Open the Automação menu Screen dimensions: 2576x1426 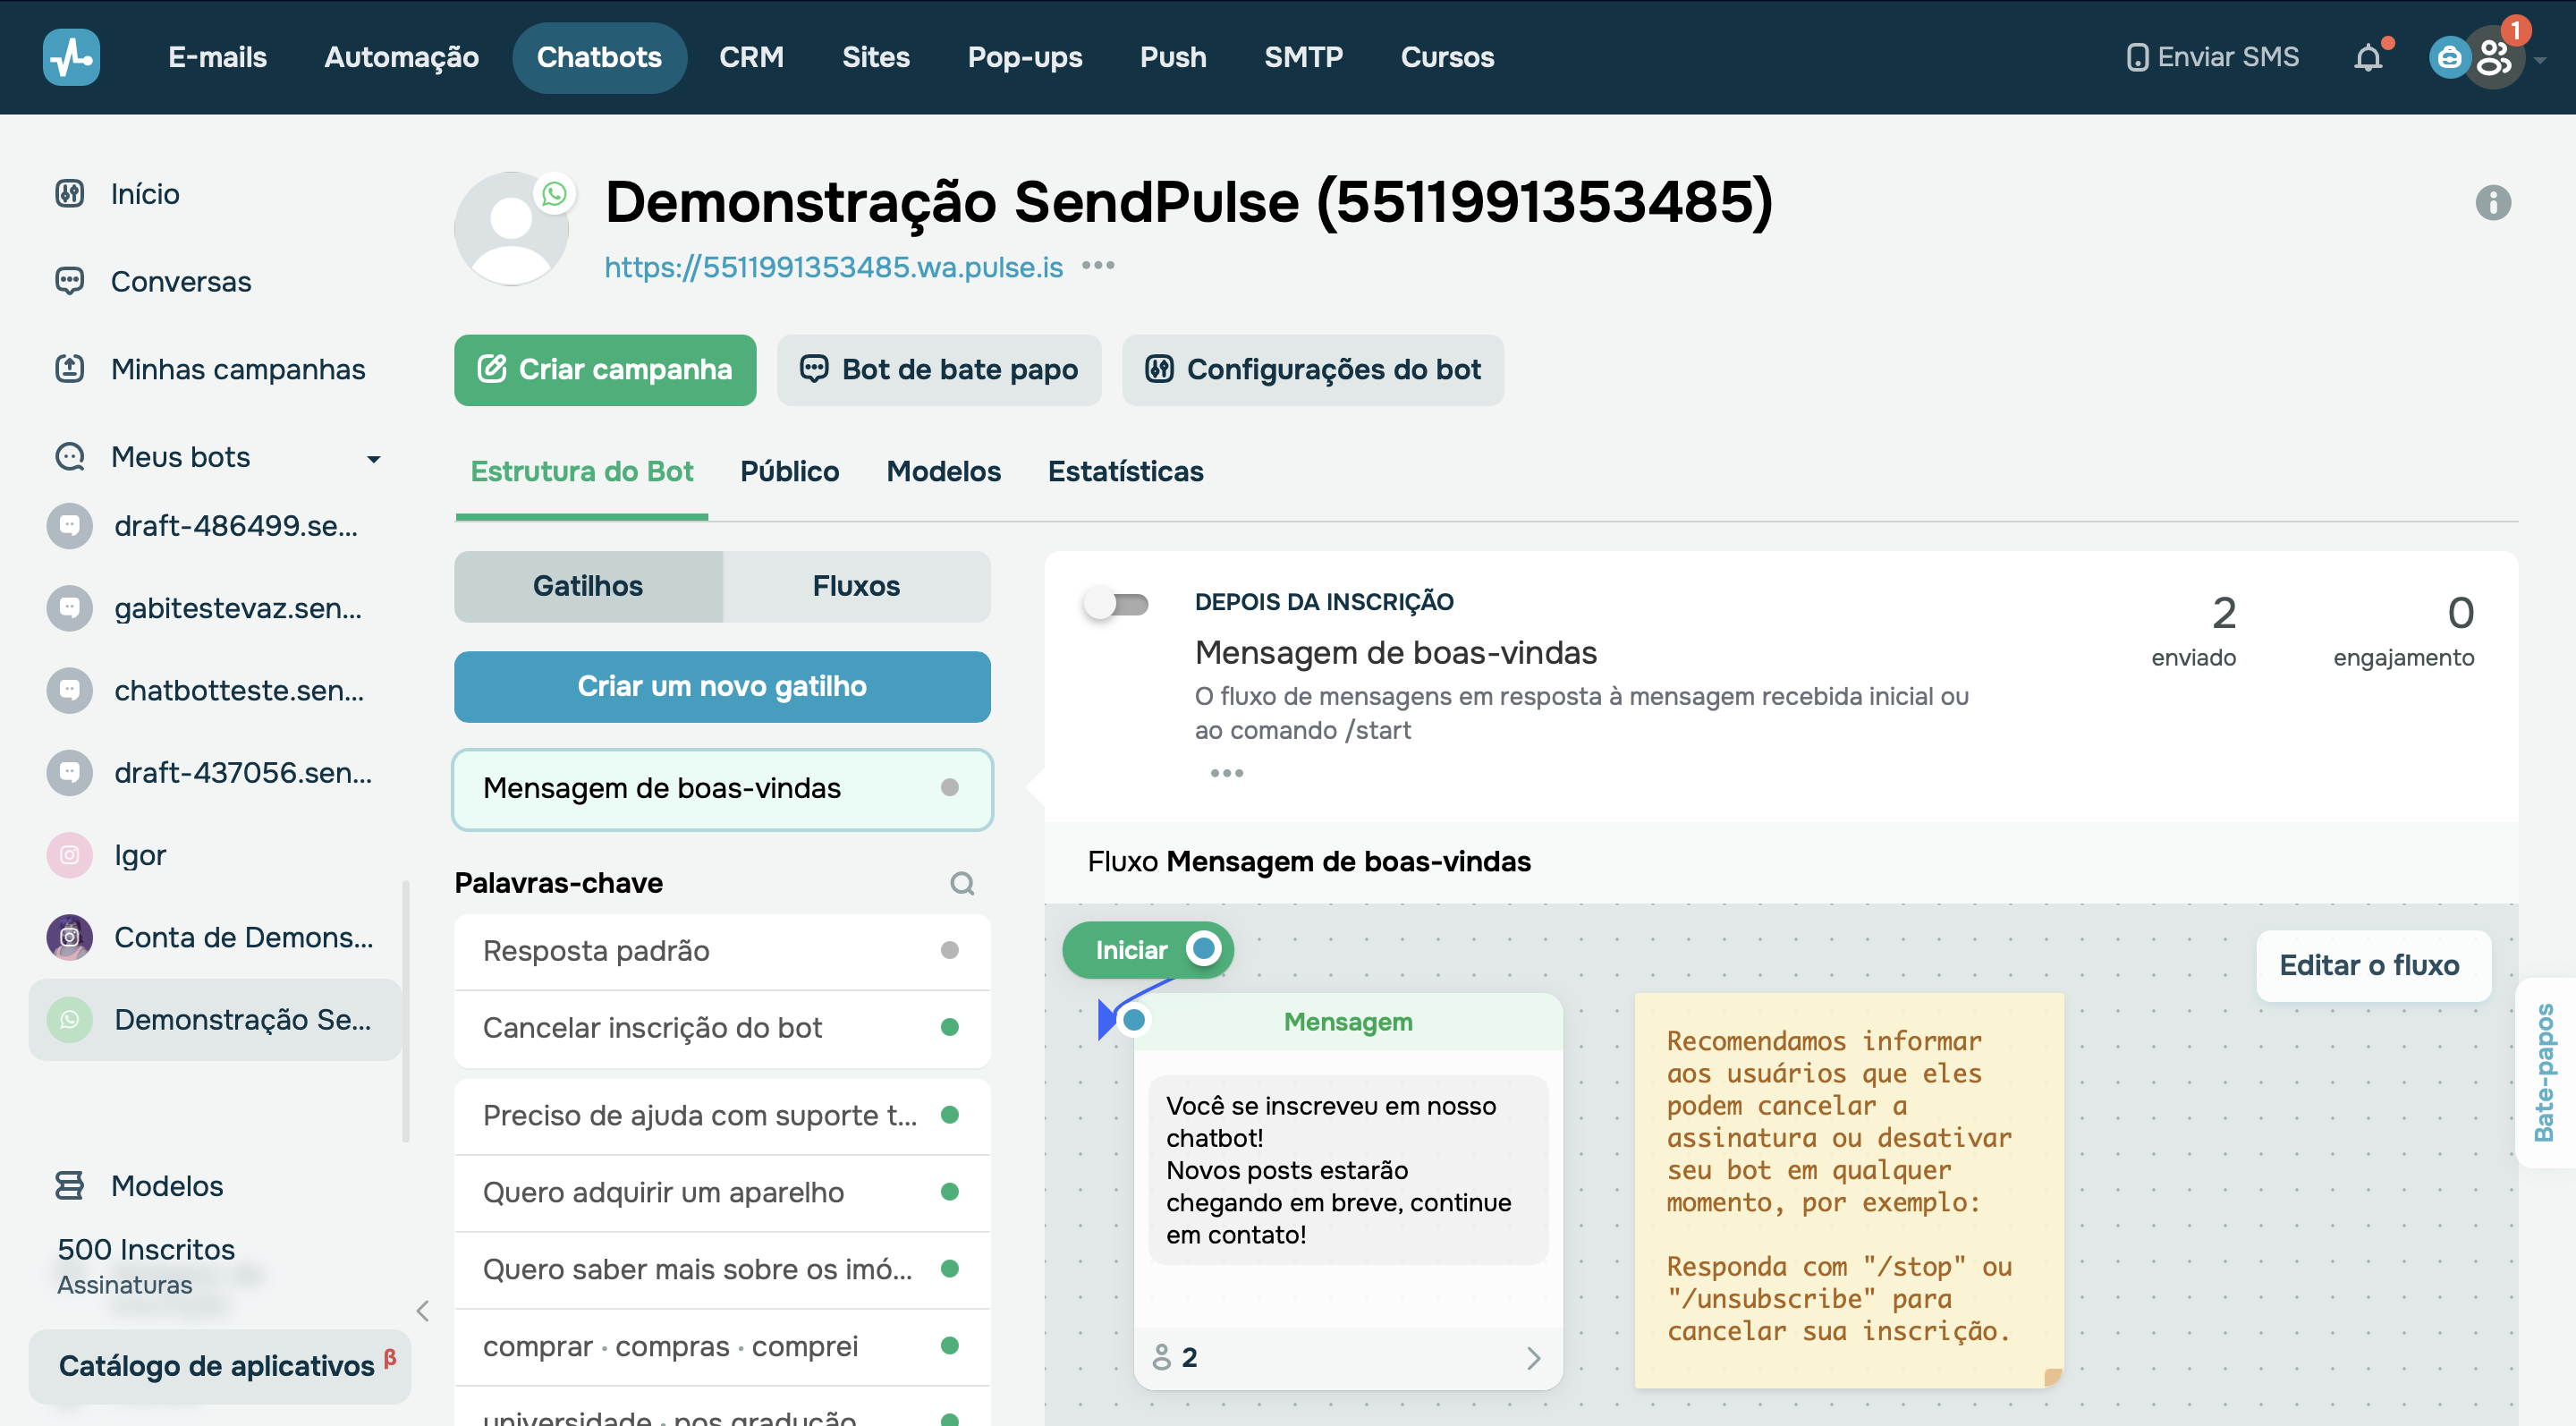click(x=401, y=57)
